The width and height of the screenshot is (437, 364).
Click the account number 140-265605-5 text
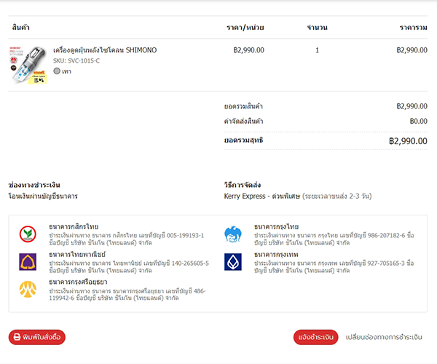(x=190, y=264)
